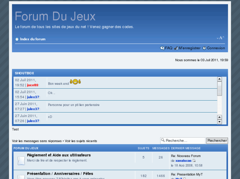Open the FAQ link
This screenshot has height=179, width=240.
pyautogui.click(x=168, y=48)
